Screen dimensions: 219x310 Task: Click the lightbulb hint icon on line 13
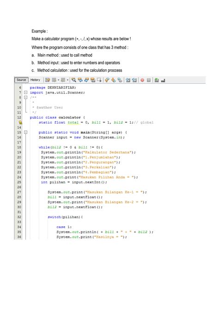[x=20, y=123]
